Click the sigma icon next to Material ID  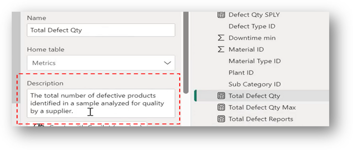tap(221, 49)
